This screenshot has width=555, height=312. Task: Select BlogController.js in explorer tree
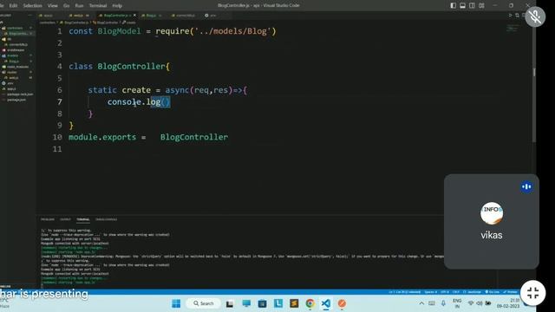pos(18,34)
